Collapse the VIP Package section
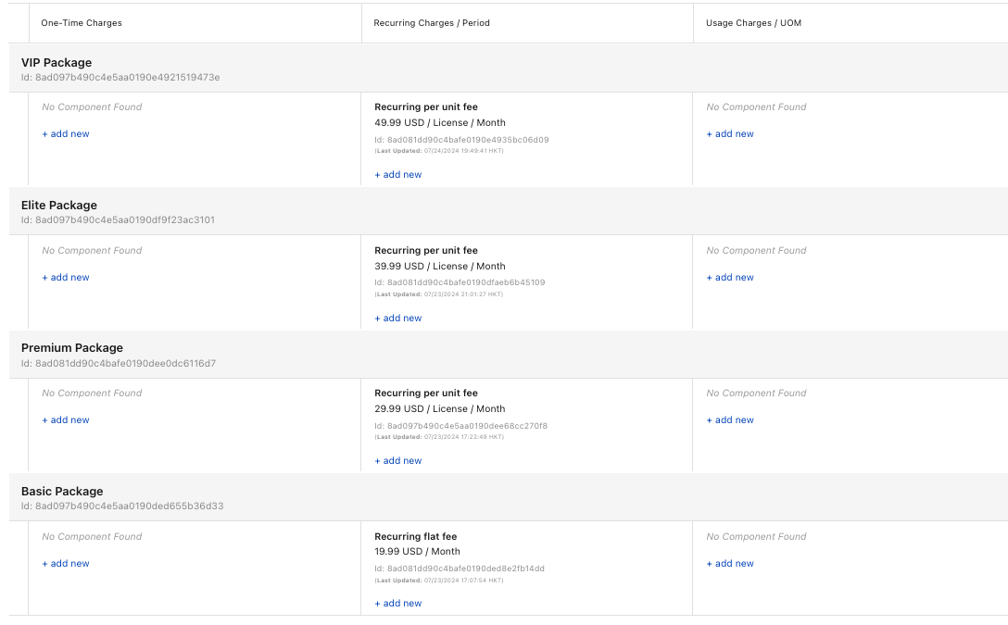Viewport: 1008px width, 625px height. (x=57, y=62)
